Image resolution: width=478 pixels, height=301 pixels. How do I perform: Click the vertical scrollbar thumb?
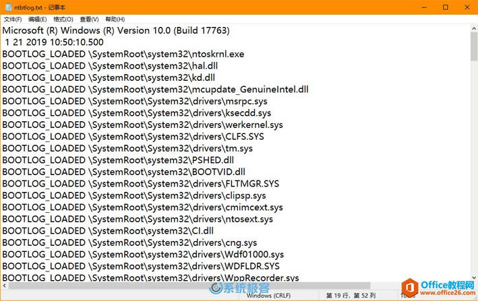point(474,46)
